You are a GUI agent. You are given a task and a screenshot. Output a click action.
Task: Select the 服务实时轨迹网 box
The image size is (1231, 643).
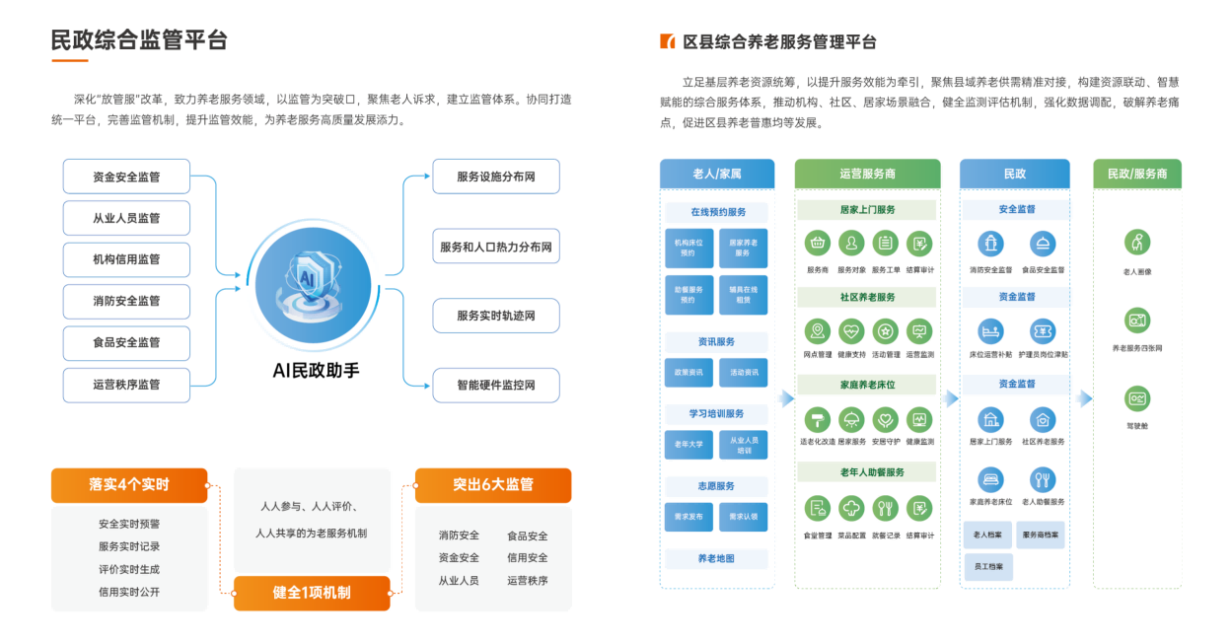496,316
